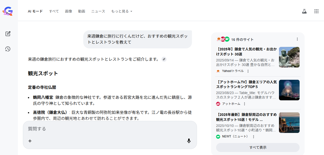Open the AI mode history icon
Image resolution: width=324 pixels, height=155 pixels.
tap(8, 49)
